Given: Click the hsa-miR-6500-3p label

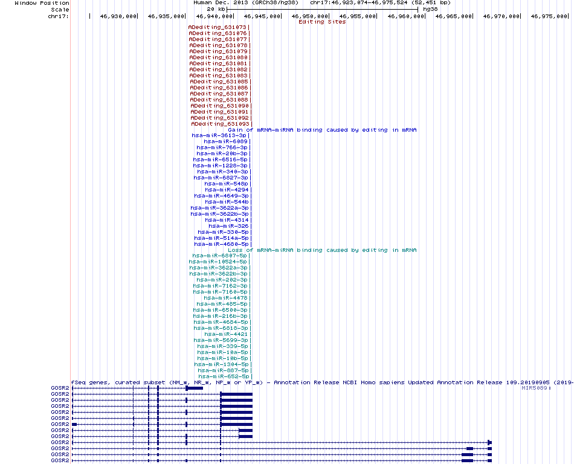Looking at the screenshot, I should pyautogui.click(x=221, y=310).
